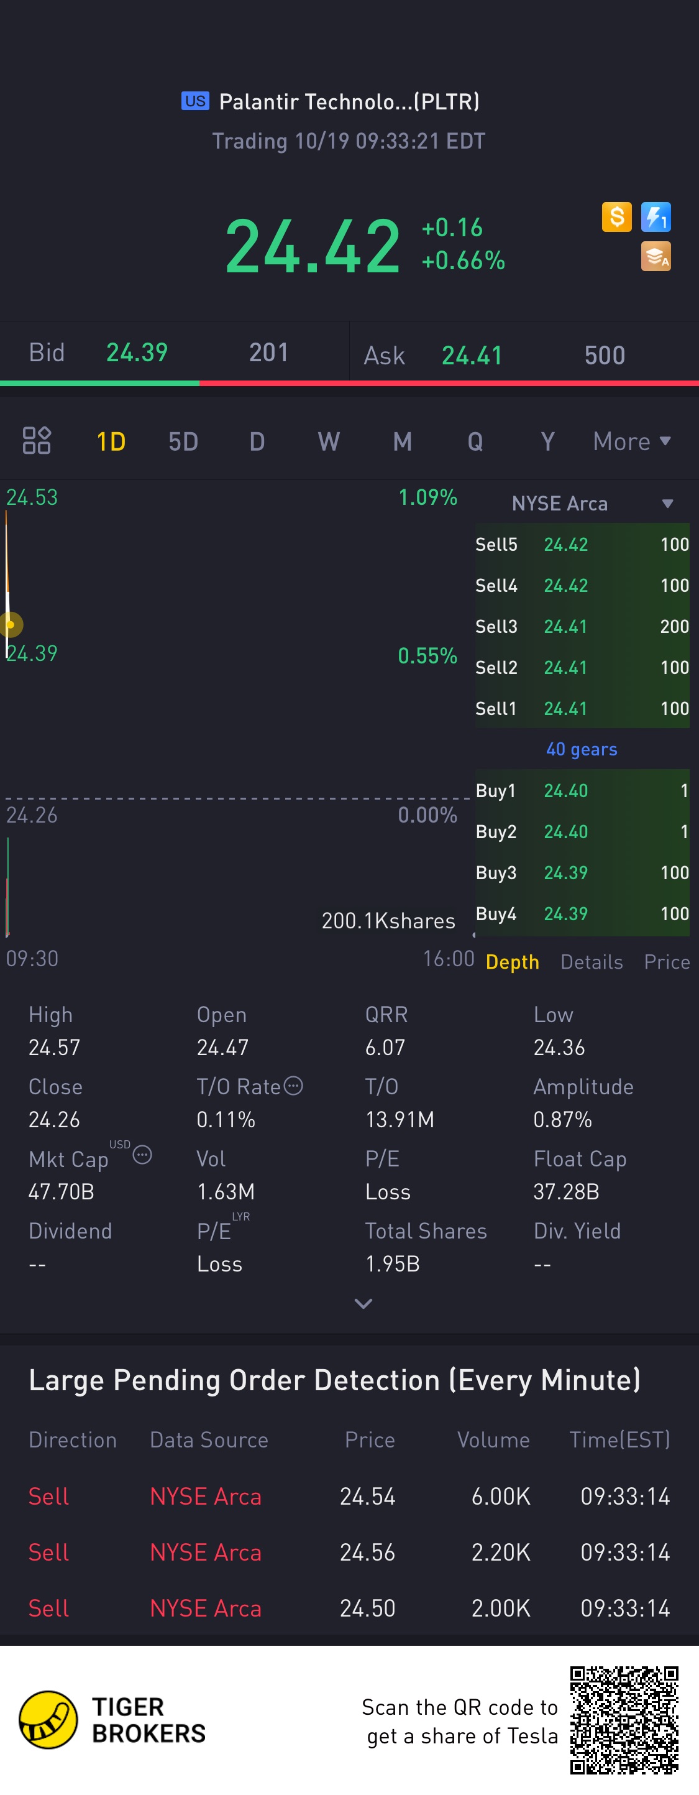Tap Sell2 order book row

(x=582, y=668)
